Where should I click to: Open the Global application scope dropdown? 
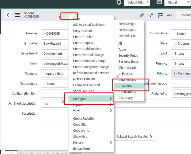click(x=178, y=3)
